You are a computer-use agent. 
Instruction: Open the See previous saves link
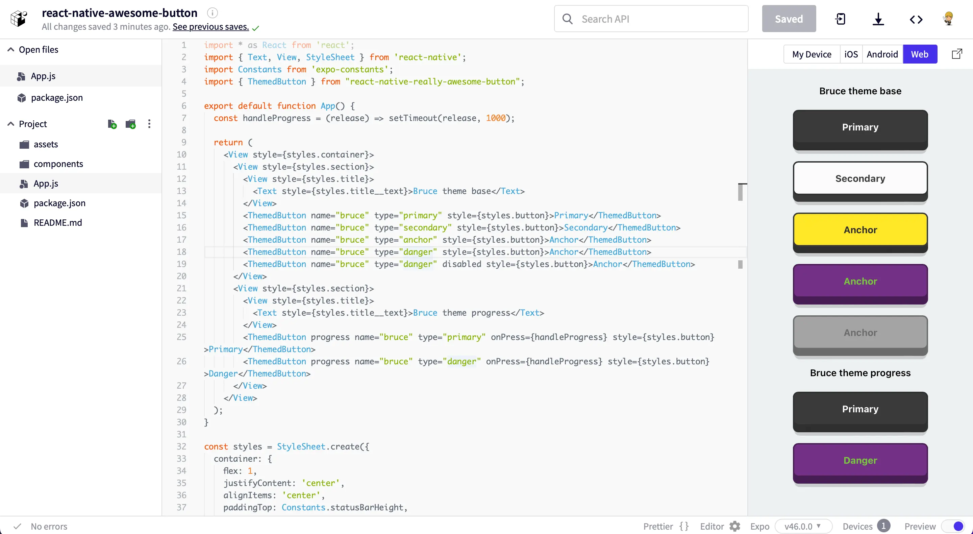pos(210,27)
